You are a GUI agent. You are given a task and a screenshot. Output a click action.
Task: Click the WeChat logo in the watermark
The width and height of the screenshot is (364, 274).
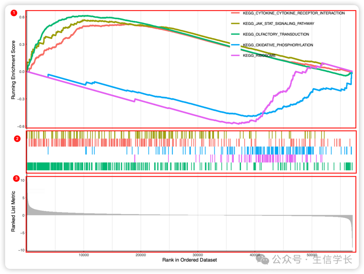click(x=263, y=259)
